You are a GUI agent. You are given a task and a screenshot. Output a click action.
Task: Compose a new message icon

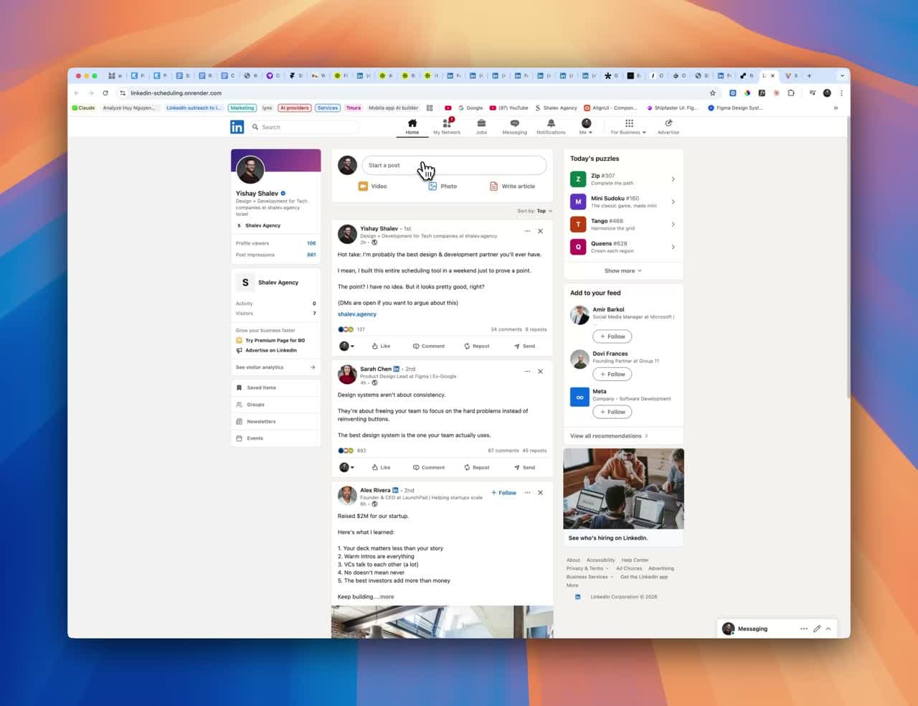tap(816, 629)
